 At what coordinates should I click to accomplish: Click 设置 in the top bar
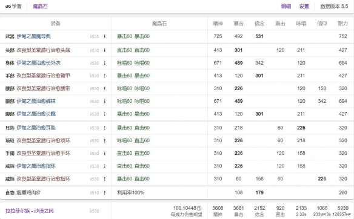pyautogui.click(x=304, y=6)
